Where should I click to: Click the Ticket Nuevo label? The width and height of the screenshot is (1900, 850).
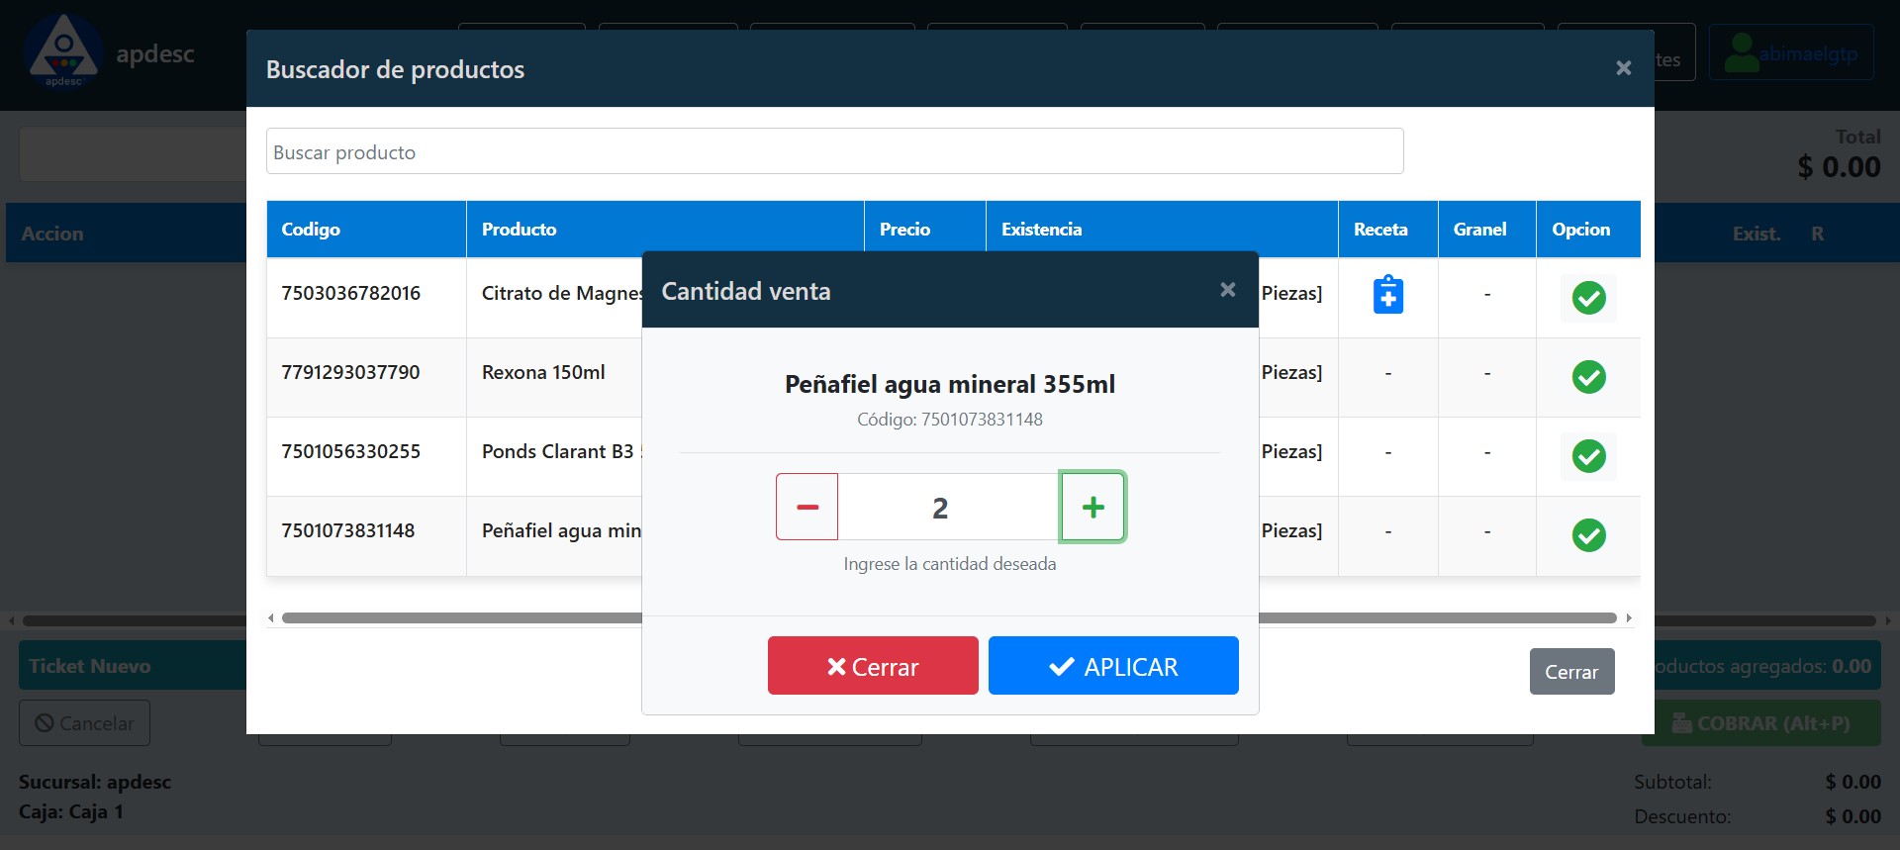click(x=90, y=666)
